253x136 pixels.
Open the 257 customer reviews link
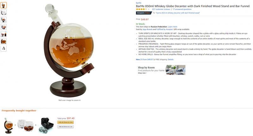[161, 9]
